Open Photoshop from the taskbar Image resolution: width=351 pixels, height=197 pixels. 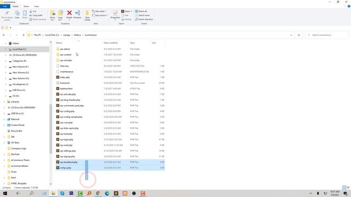71,193
